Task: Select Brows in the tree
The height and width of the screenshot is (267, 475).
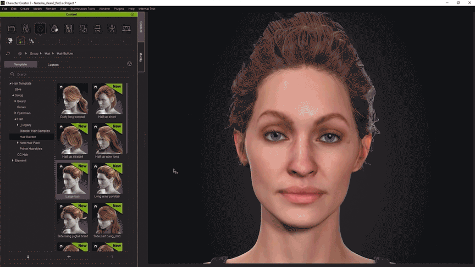Action: (x=21, y=107)
